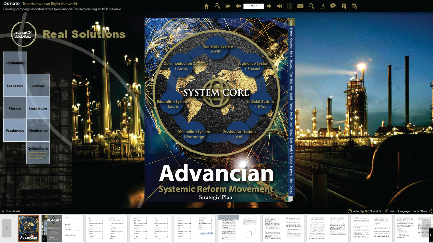Zoom in with the magnifier plus icon

(x=218, y=6)
